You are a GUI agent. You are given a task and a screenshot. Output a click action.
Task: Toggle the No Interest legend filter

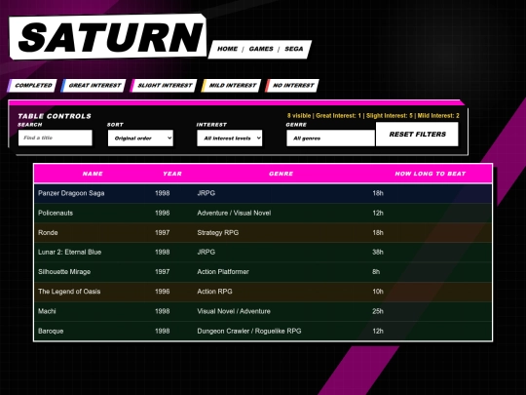[292, 85]
